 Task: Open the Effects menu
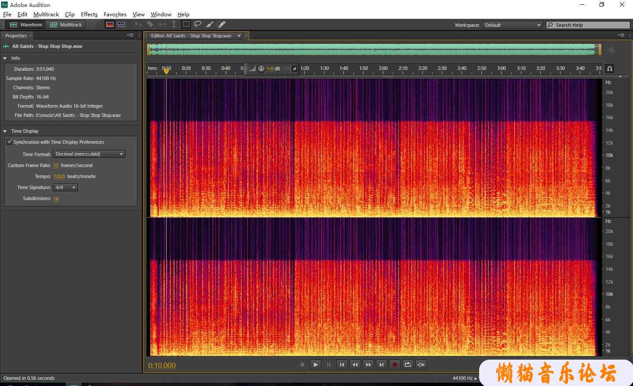89,14
